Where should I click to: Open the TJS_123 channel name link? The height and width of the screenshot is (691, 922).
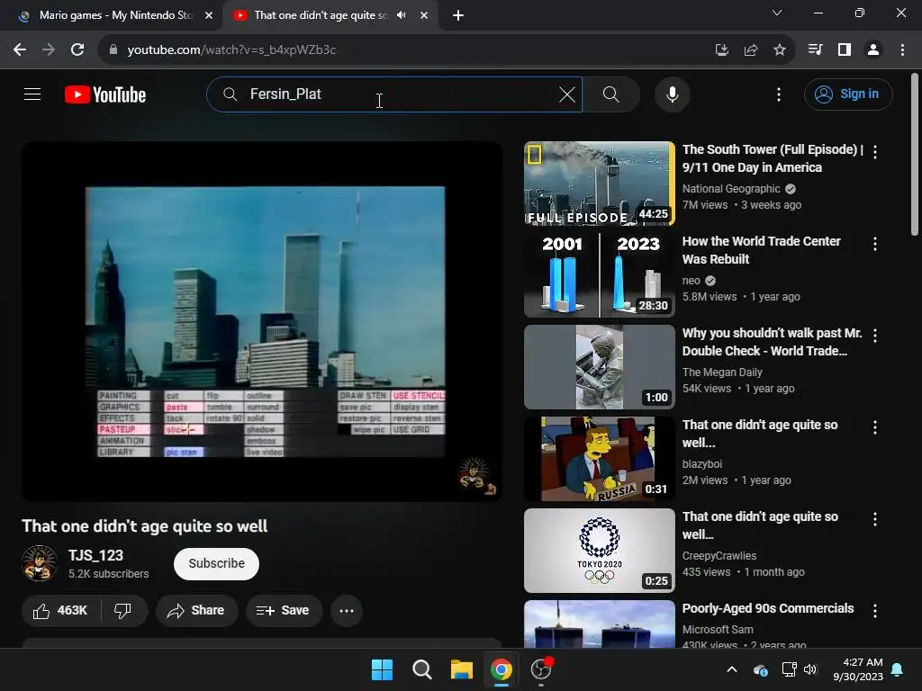click(x=95, y=555)
